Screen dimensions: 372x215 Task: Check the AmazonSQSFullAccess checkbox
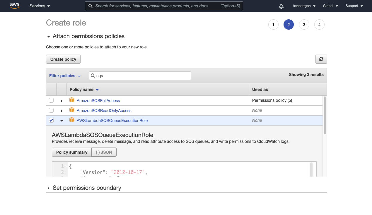click(x=51, y=100)
